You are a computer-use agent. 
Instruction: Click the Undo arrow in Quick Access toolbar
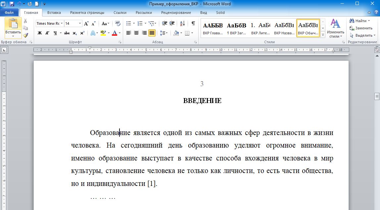[x=19, y=4]
